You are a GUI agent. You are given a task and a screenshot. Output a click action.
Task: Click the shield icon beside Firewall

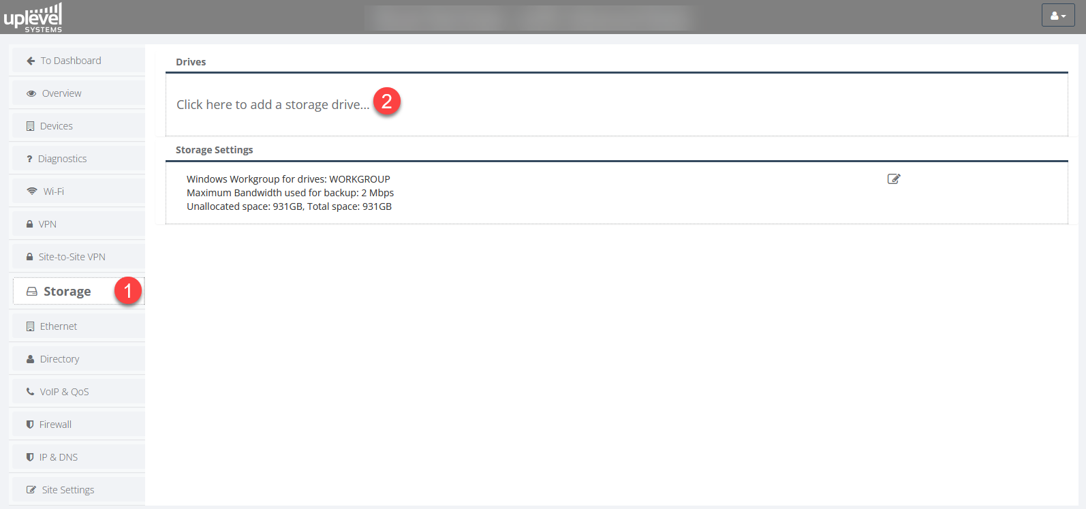click(x=30, y=425)
